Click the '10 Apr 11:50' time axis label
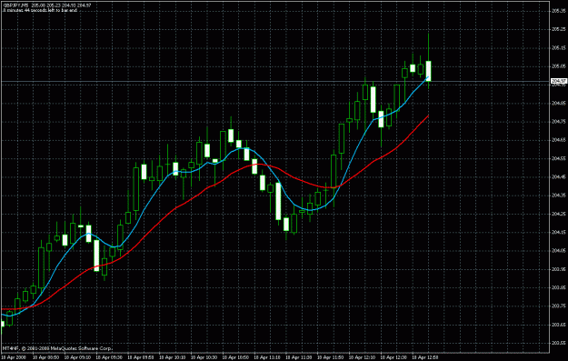The image size is (568, 361). click(330, 357)
